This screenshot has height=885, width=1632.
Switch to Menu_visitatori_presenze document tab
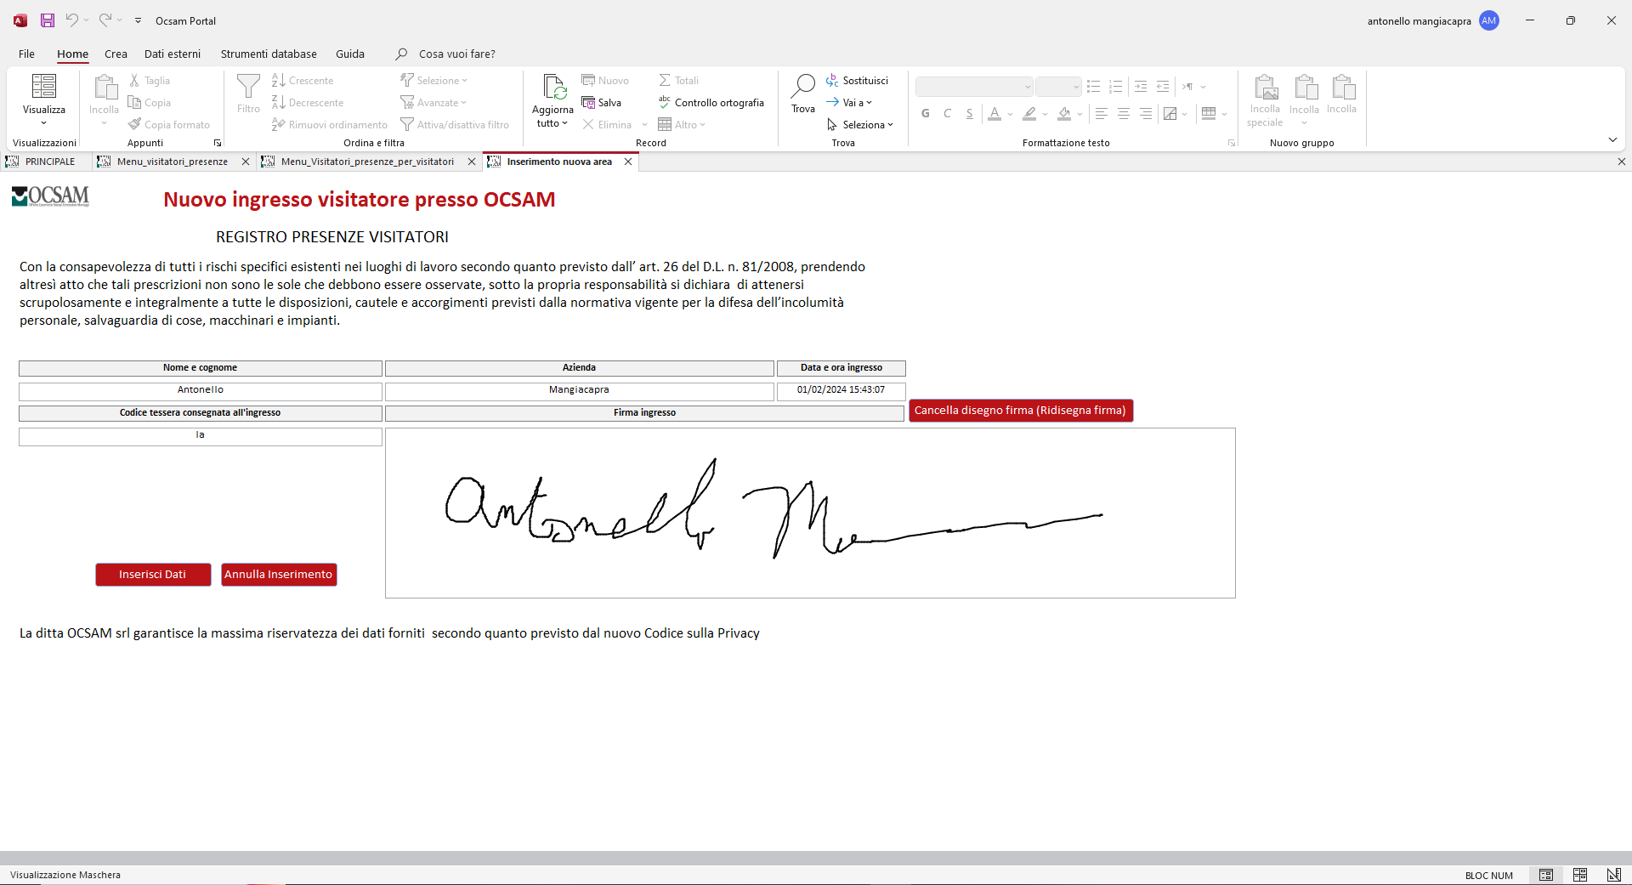(173, 162)
